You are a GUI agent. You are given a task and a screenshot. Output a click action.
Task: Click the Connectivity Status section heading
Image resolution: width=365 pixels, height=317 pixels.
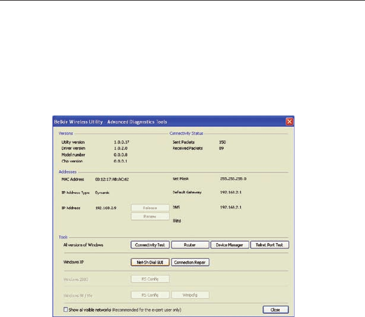(x=187, y=133)
